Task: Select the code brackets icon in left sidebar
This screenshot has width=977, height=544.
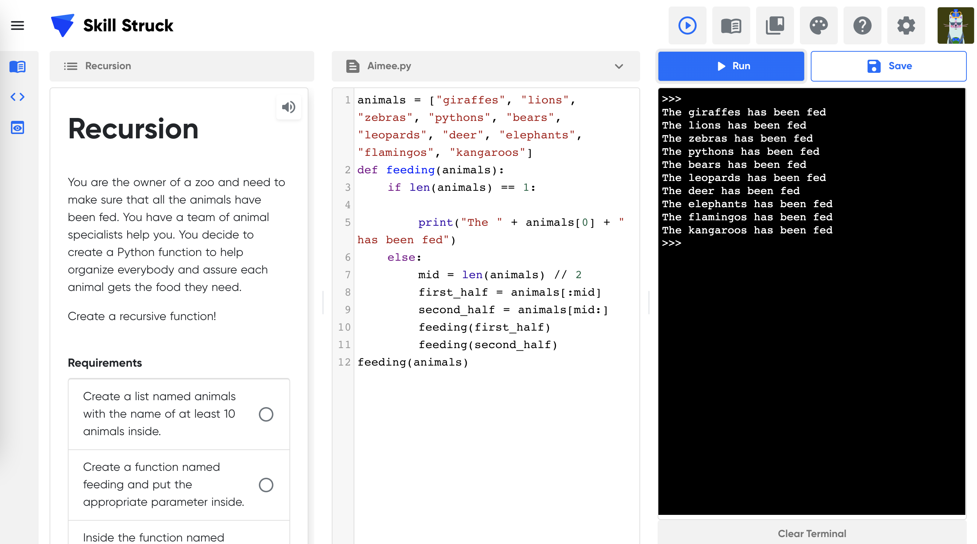Action: point(17,97)
